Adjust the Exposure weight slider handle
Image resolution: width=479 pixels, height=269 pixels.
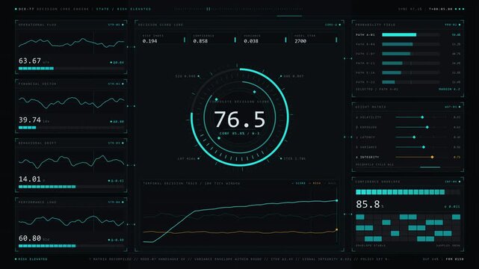tap(427, 127)
